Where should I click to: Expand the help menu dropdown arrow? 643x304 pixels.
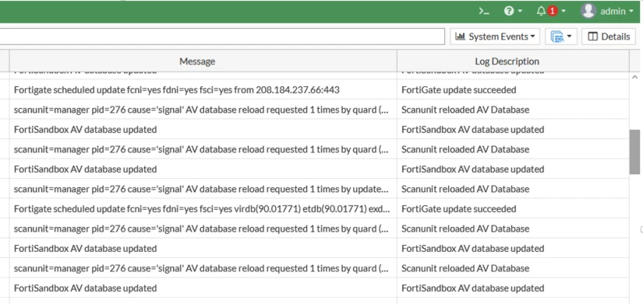(x=521, y=11)
